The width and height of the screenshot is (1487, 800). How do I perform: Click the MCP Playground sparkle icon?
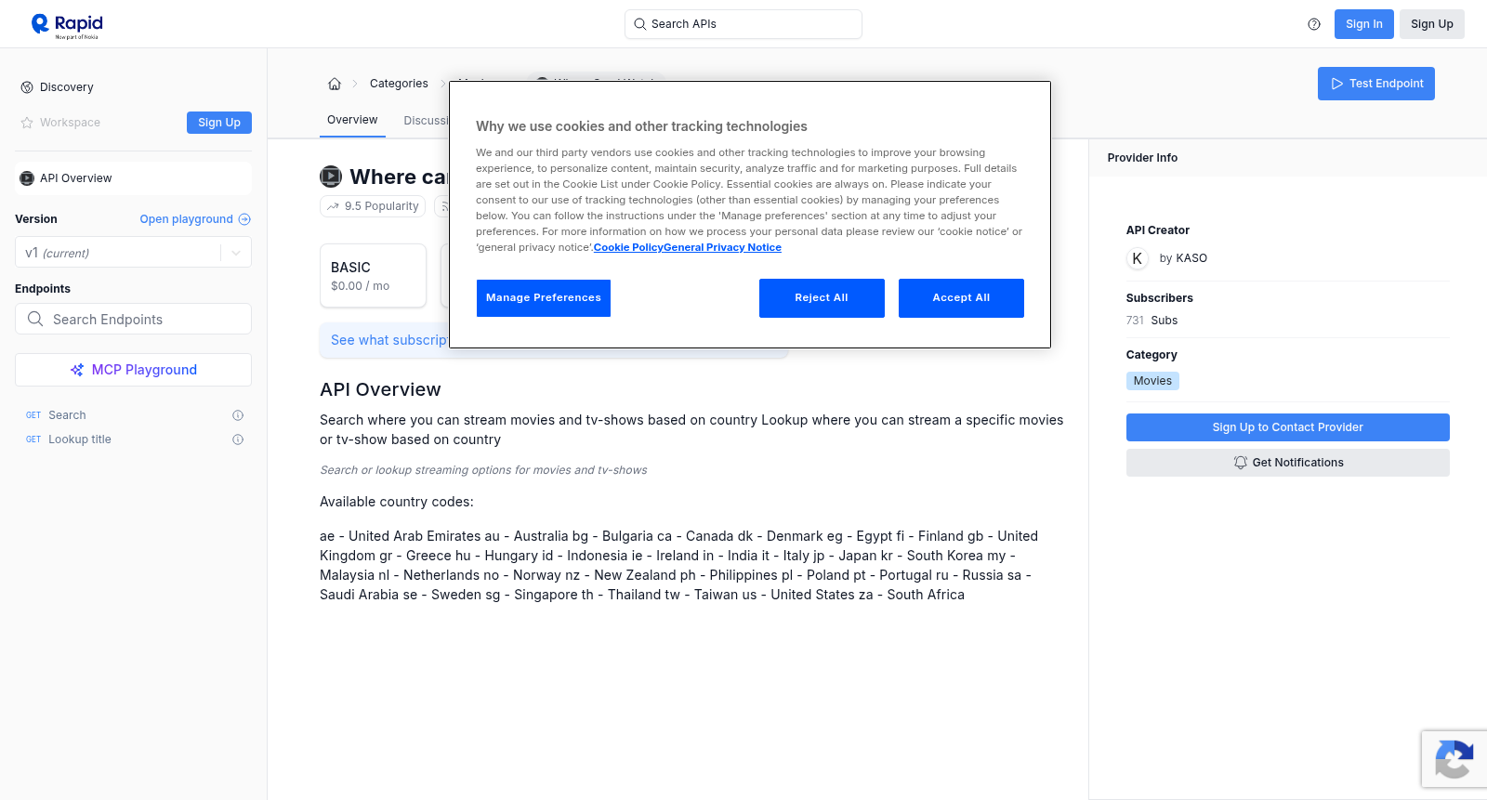[77, 370]
